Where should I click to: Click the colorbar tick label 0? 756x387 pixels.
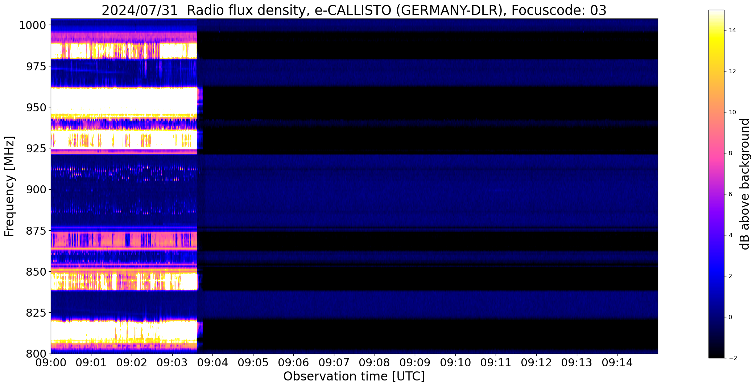point(730,317)
